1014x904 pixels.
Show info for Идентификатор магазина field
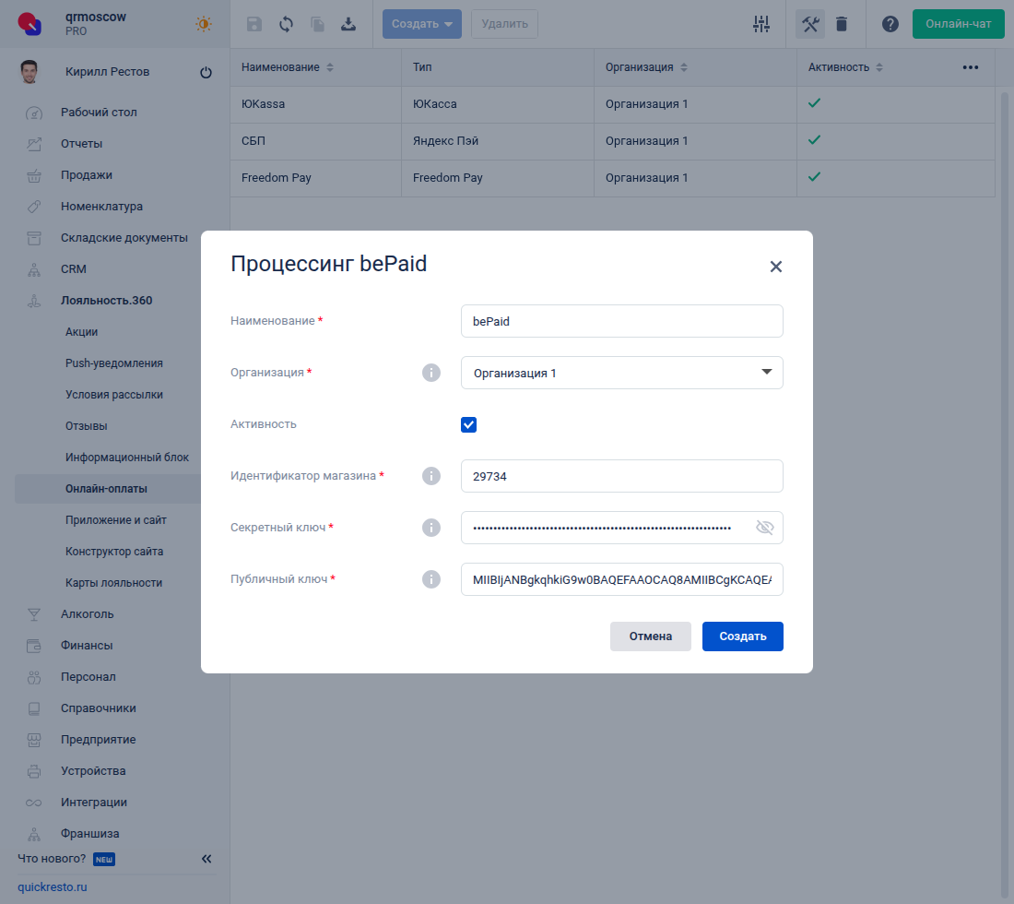point(431,476)
